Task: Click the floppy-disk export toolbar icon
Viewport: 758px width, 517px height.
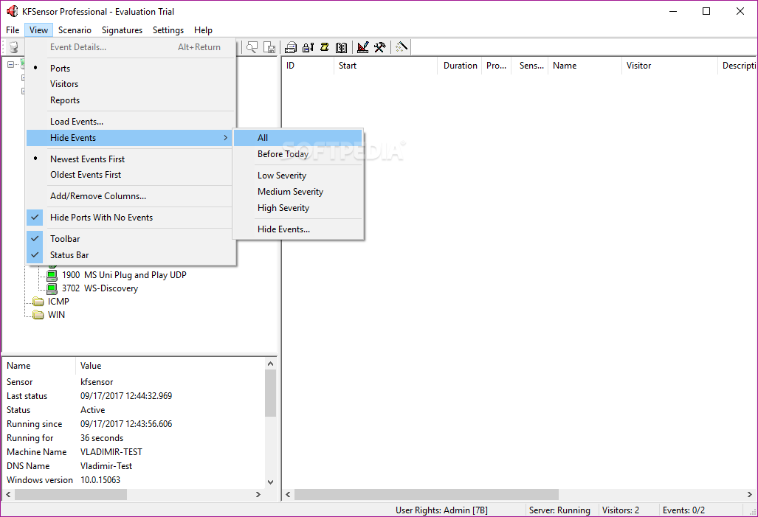Action: point(269,47)
